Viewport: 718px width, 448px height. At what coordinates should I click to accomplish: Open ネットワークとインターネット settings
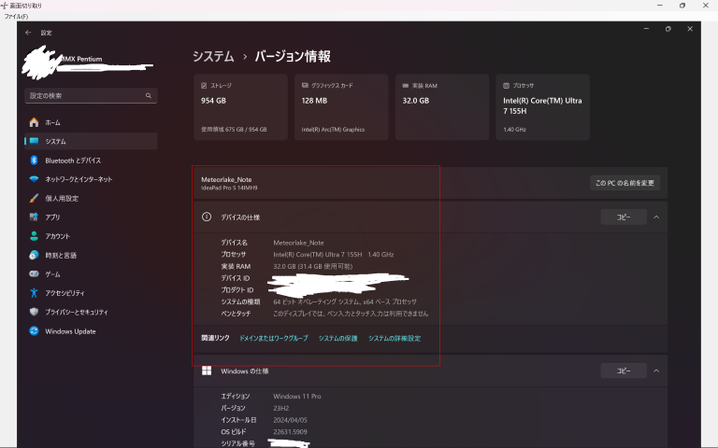point(79,179)
